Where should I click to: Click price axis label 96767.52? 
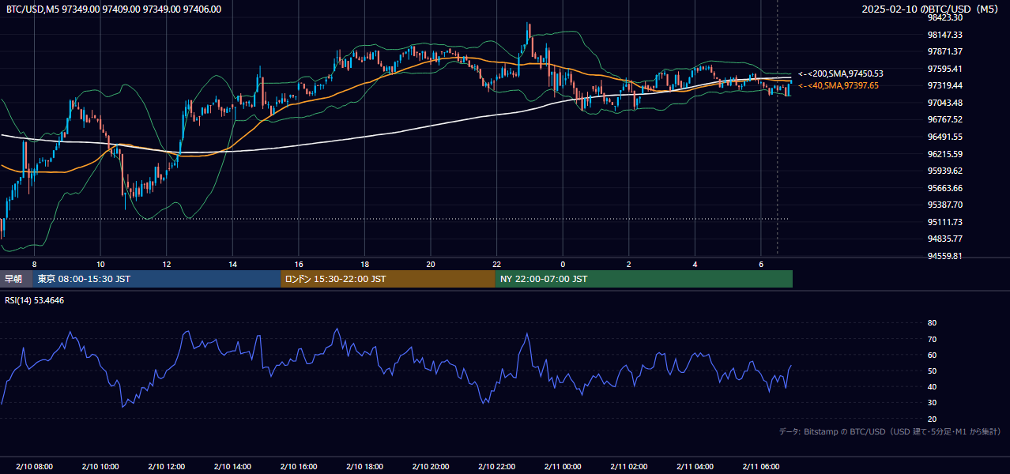945,119
